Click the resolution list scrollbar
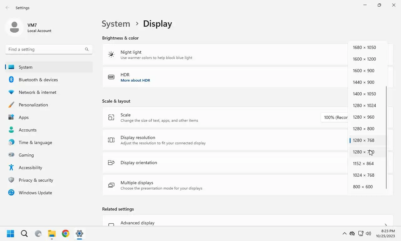Screen dimensions: 401x241 pos(386,137)
